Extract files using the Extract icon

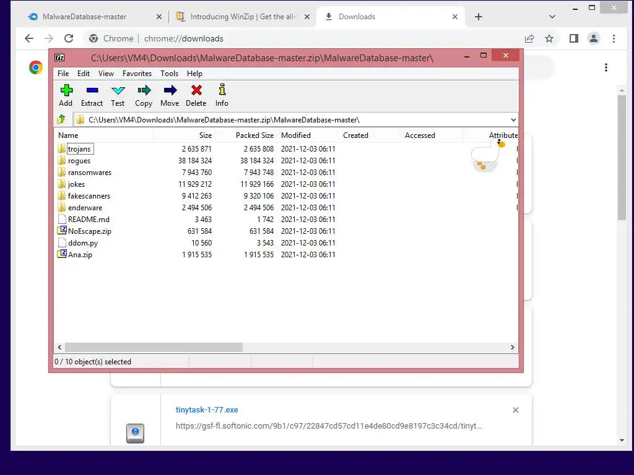92,95
